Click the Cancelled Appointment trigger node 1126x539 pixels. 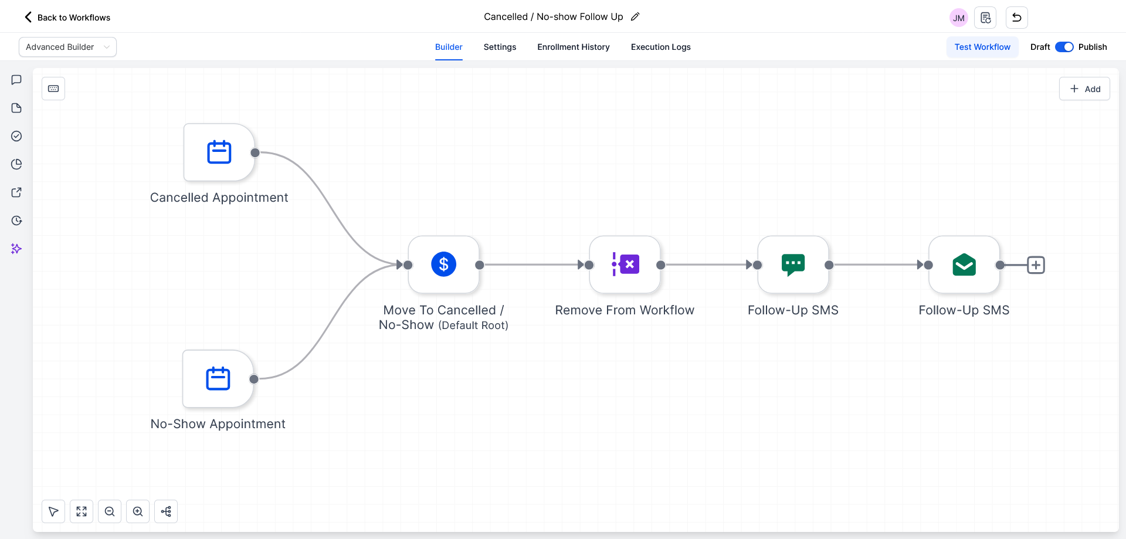click(219, 152)
